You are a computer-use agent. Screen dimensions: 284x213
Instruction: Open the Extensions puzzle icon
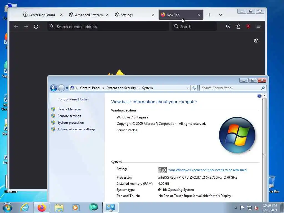point(238,27)
